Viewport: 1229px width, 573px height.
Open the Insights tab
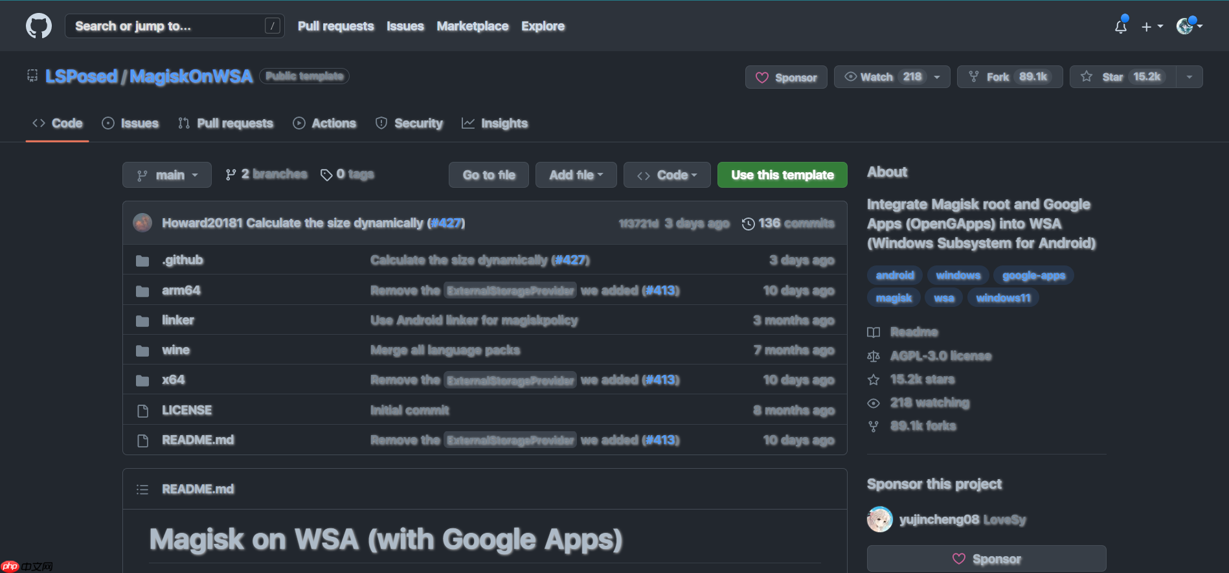tap(495, 124)
